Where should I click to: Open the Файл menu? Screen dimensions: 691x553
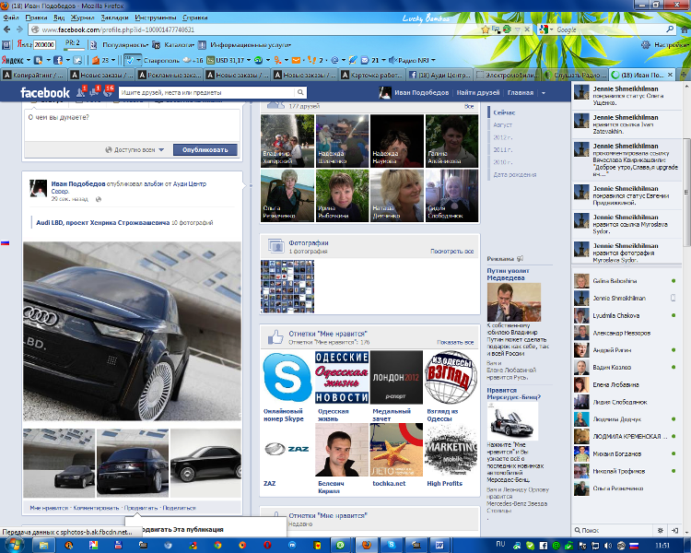coord(11,18)
